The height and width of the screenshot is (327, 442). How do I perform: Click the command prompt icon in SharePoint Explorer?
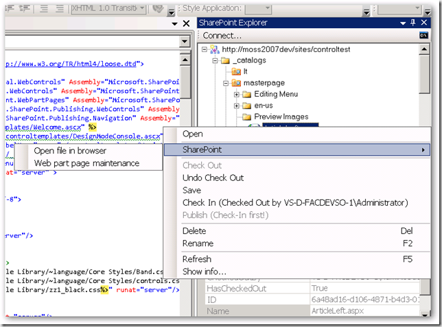click(x=423, y=36)
